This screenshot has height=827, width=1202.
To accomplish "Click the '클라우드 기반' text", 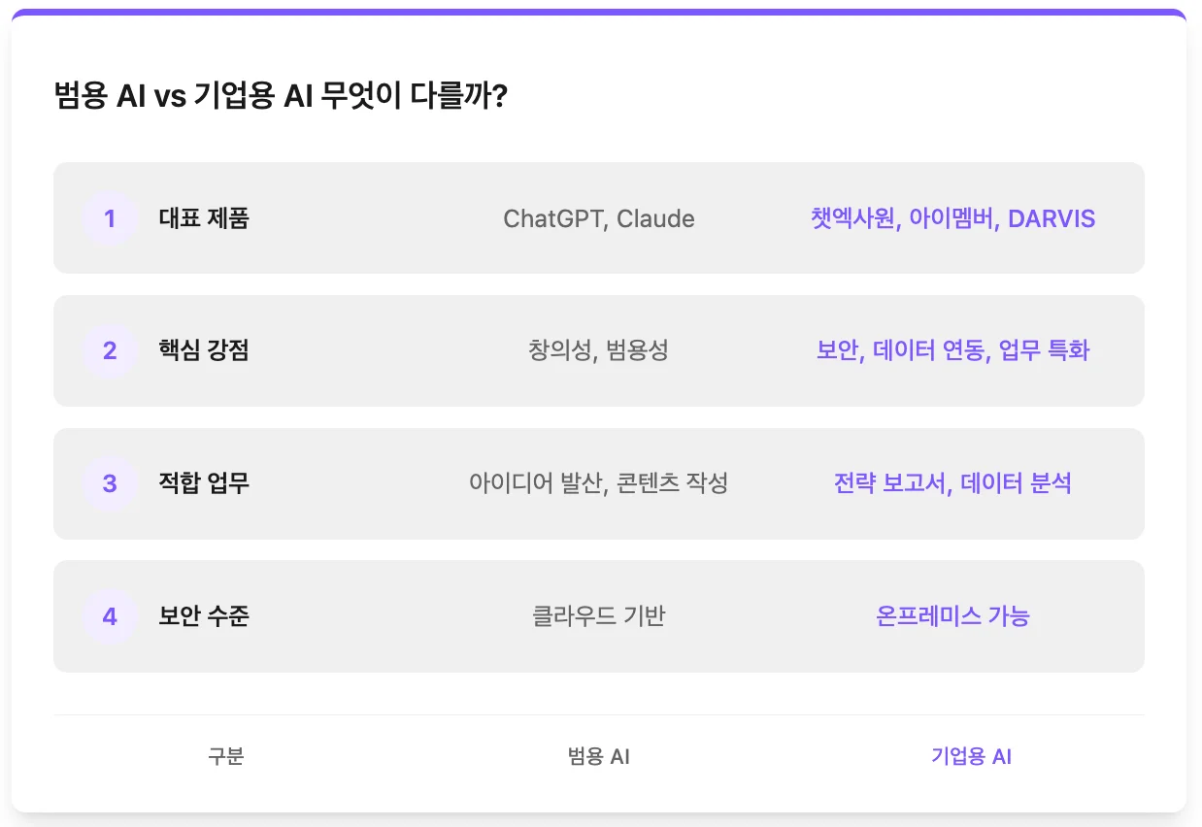I will [x=599, y=616].
